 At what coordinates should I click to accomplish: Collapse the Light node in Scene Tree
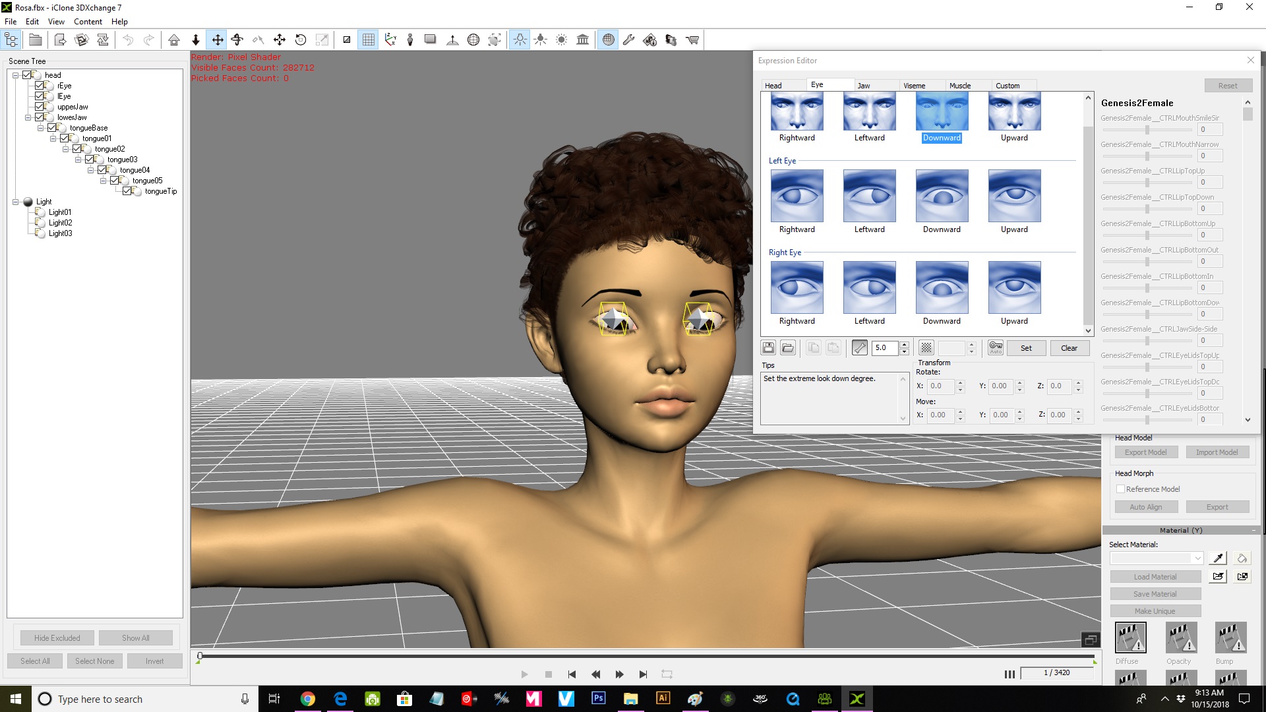click(15, 202)
